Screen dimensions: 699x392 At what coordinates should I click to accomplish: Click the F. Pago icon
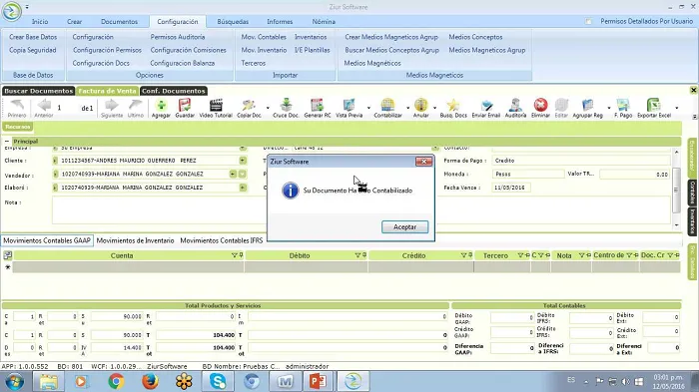coord(623,106)
